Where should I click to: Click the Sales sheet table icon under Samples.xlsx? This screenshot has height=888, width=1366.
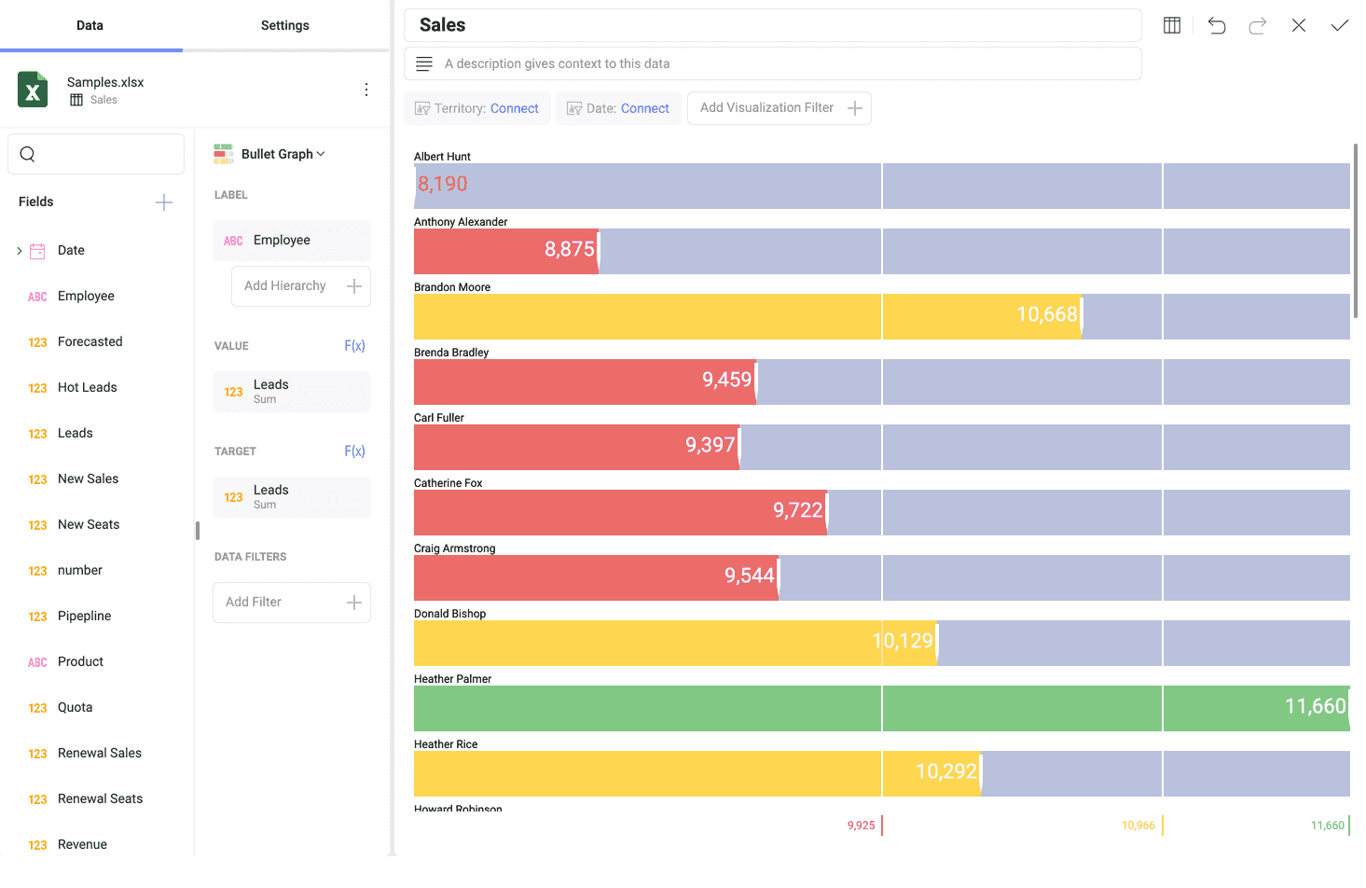pyautogui.click(x=76, y=100)
